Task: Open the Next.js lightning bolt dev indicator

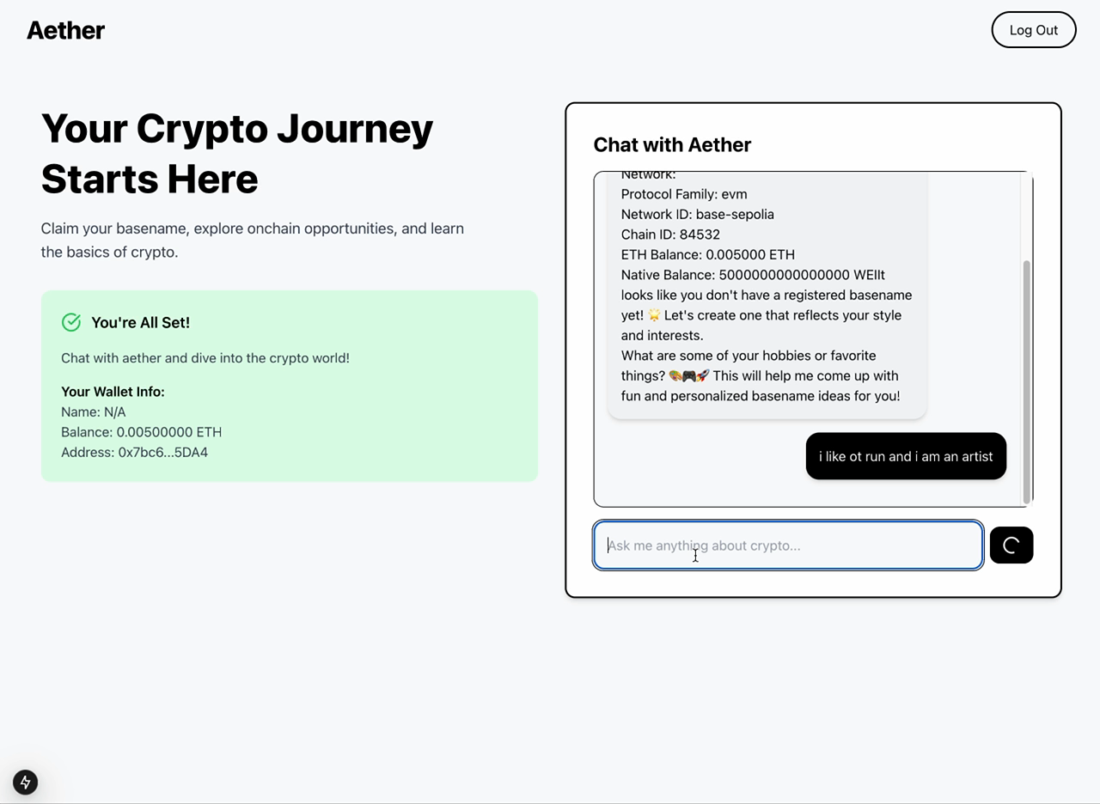Action: click(25, 783)
